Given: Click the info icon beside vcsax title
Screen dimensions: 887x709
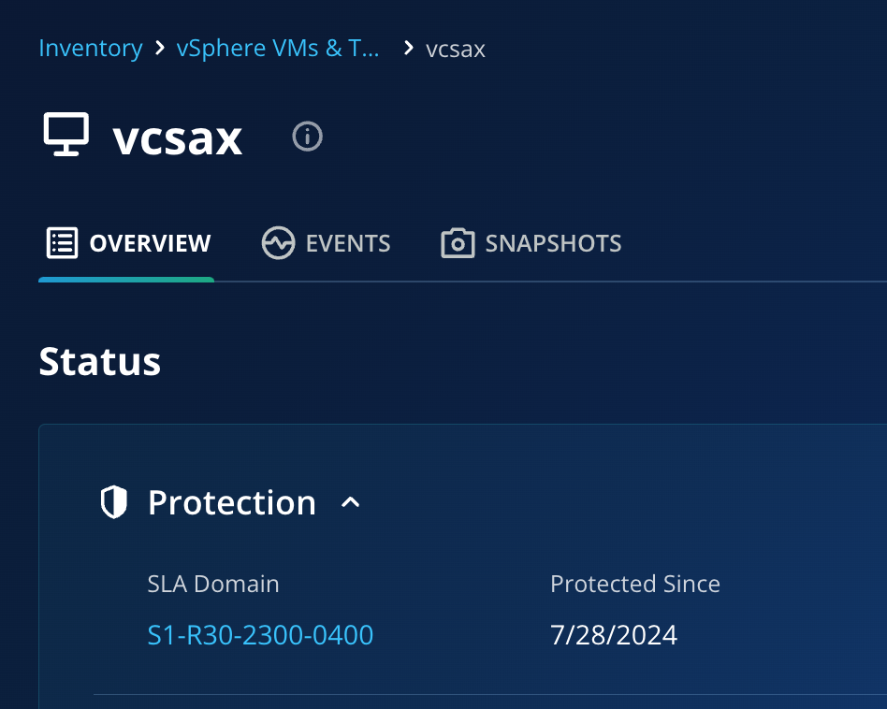Looking at the screenshot, I should 307,137.
